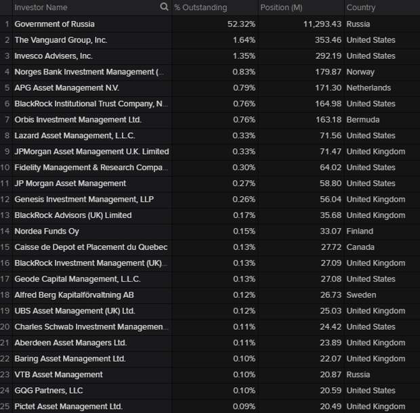Click the 27.72 position value

(x=331, y=247)
